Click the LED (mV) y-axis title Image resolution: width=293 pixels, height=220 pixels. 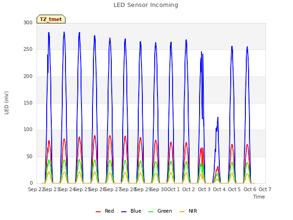pos(6,103)
